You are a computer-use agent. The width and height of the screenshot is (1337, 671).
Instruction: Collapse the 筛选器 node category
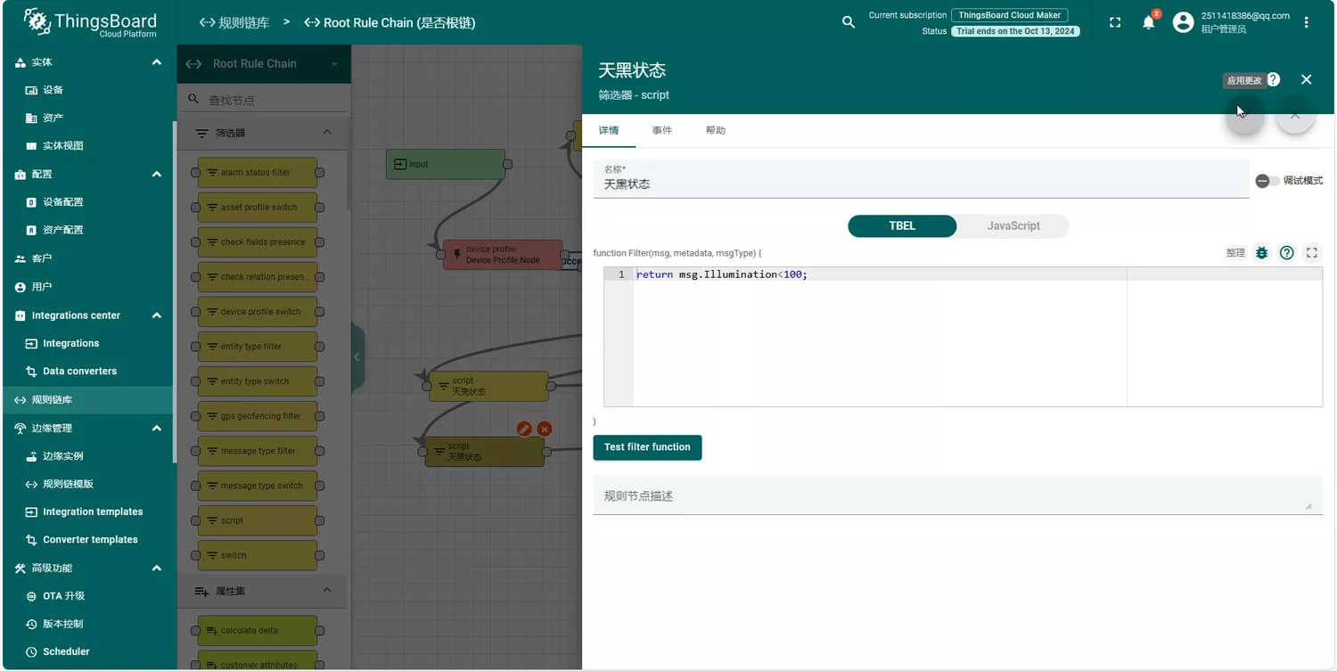pos(326,133)
